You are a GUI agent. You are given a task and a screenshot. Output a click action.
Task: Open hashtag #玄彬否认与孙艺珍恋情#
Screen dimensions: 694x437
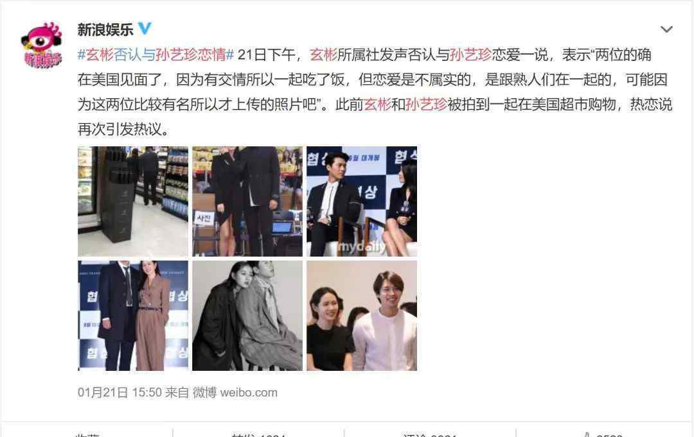point(156,55)
